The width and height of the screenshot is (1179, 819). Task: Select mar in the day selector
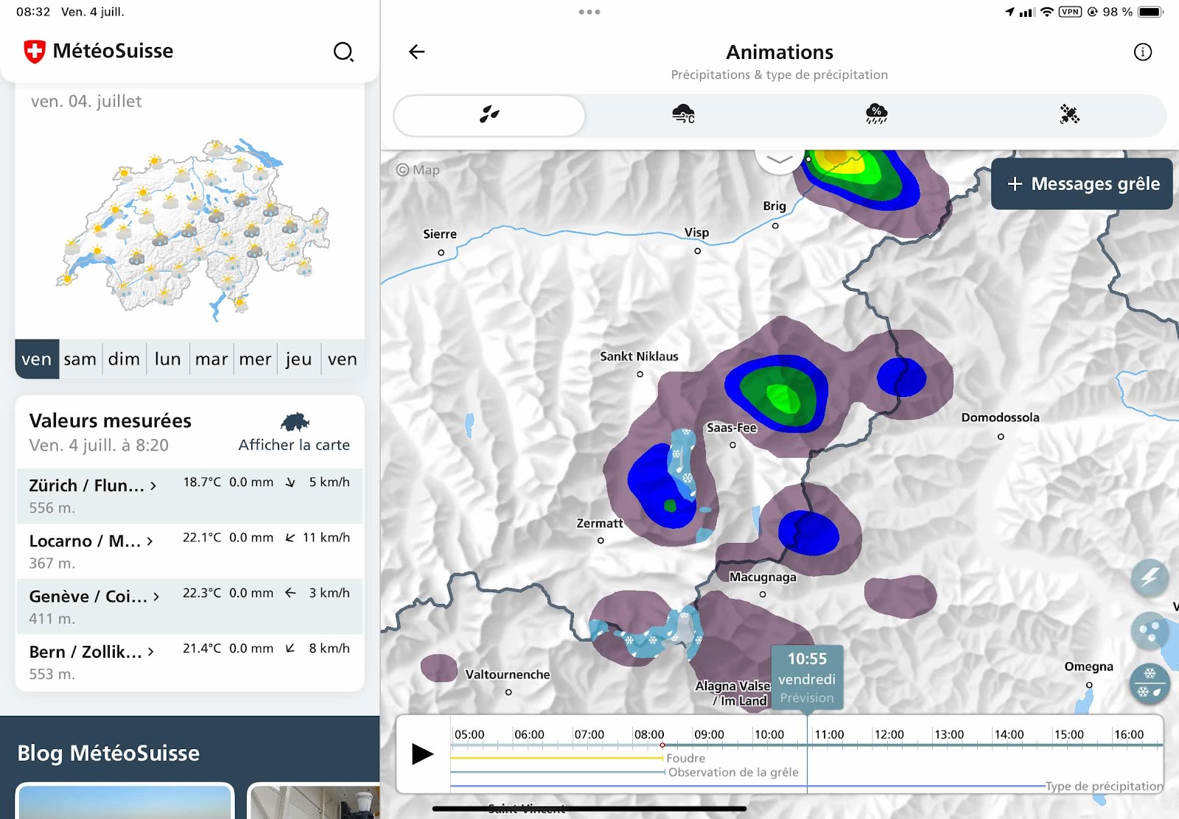click(211, 359)
